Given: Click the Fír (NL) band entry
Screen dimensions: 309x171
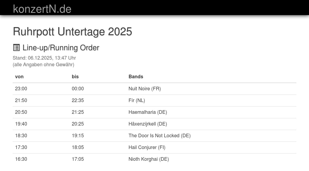Looking at the screenshot, I should pos(137,100).
